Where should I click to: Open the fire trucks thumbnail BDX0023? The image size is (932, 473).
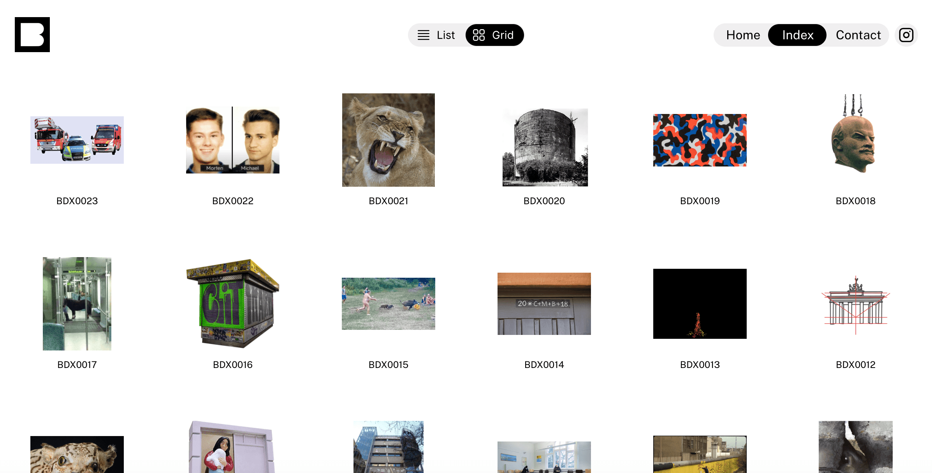pos(77,140)
